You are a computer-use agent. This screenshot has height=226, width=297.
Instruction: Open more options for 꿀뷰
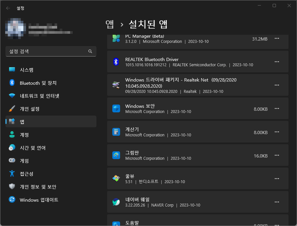pyautogui.click(x=277, y=179)
